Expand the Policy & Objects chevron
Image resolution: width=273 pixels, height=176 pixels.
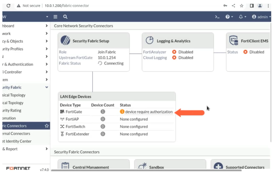47,41
